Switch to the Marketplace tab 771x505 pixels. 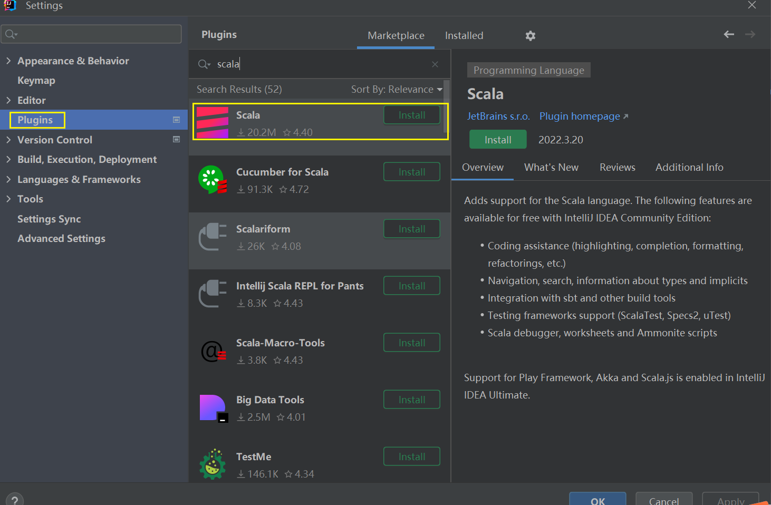[x=396, y=35]
